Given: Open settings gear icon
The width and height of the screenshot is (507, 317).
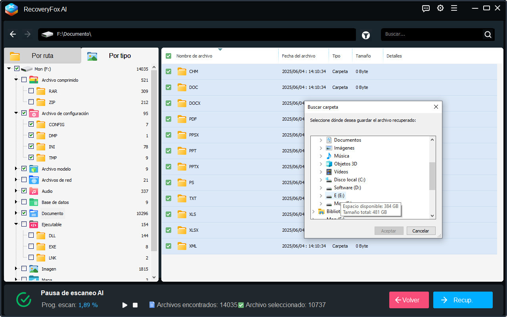Looking at the screenshot, I should pyautogui.click(x=440, y=8).
